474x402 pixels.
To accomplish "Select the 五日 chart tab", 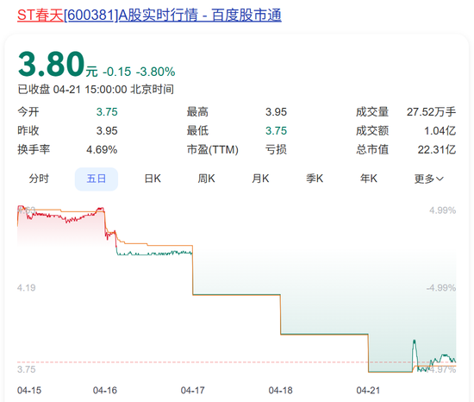I will click(x=97, y=179).
